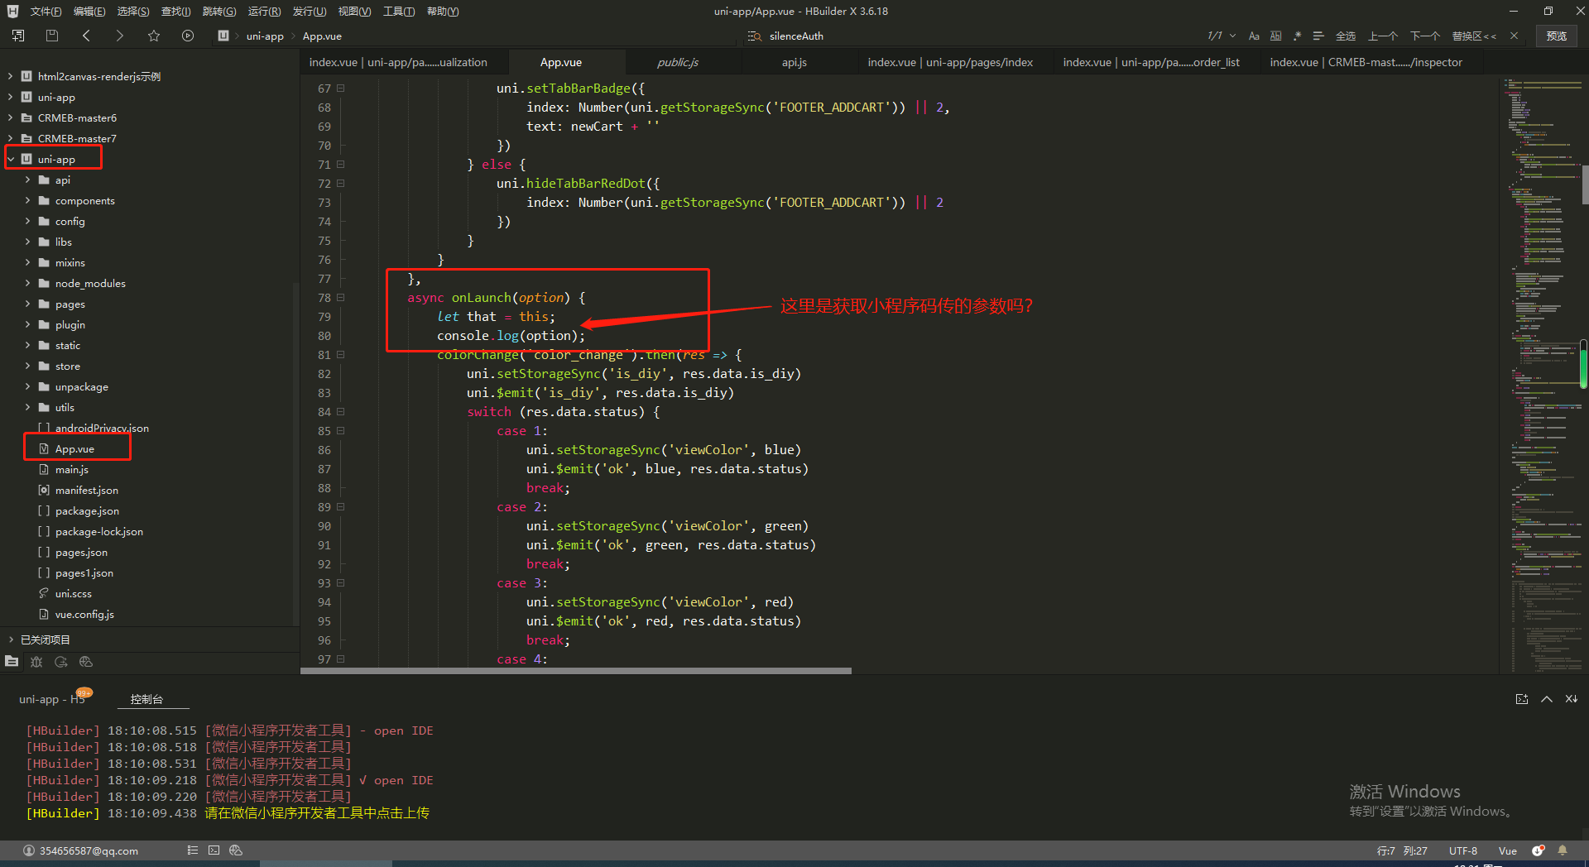The image size is (1589, 867).
Task: Go forward with the right arrow icon
Action: click(119, 36)
